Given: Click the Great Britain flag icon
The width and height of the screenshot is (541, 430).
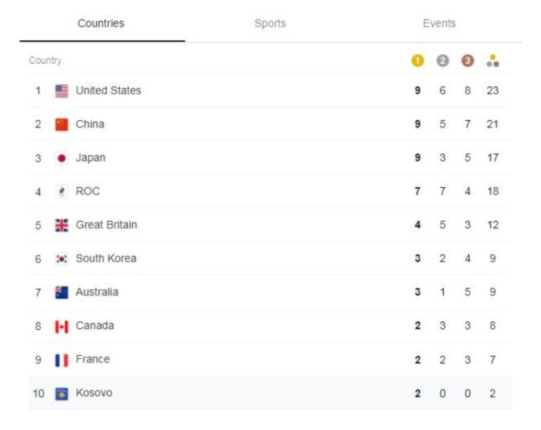Looking at the screenshot, I should pos(62,225).
